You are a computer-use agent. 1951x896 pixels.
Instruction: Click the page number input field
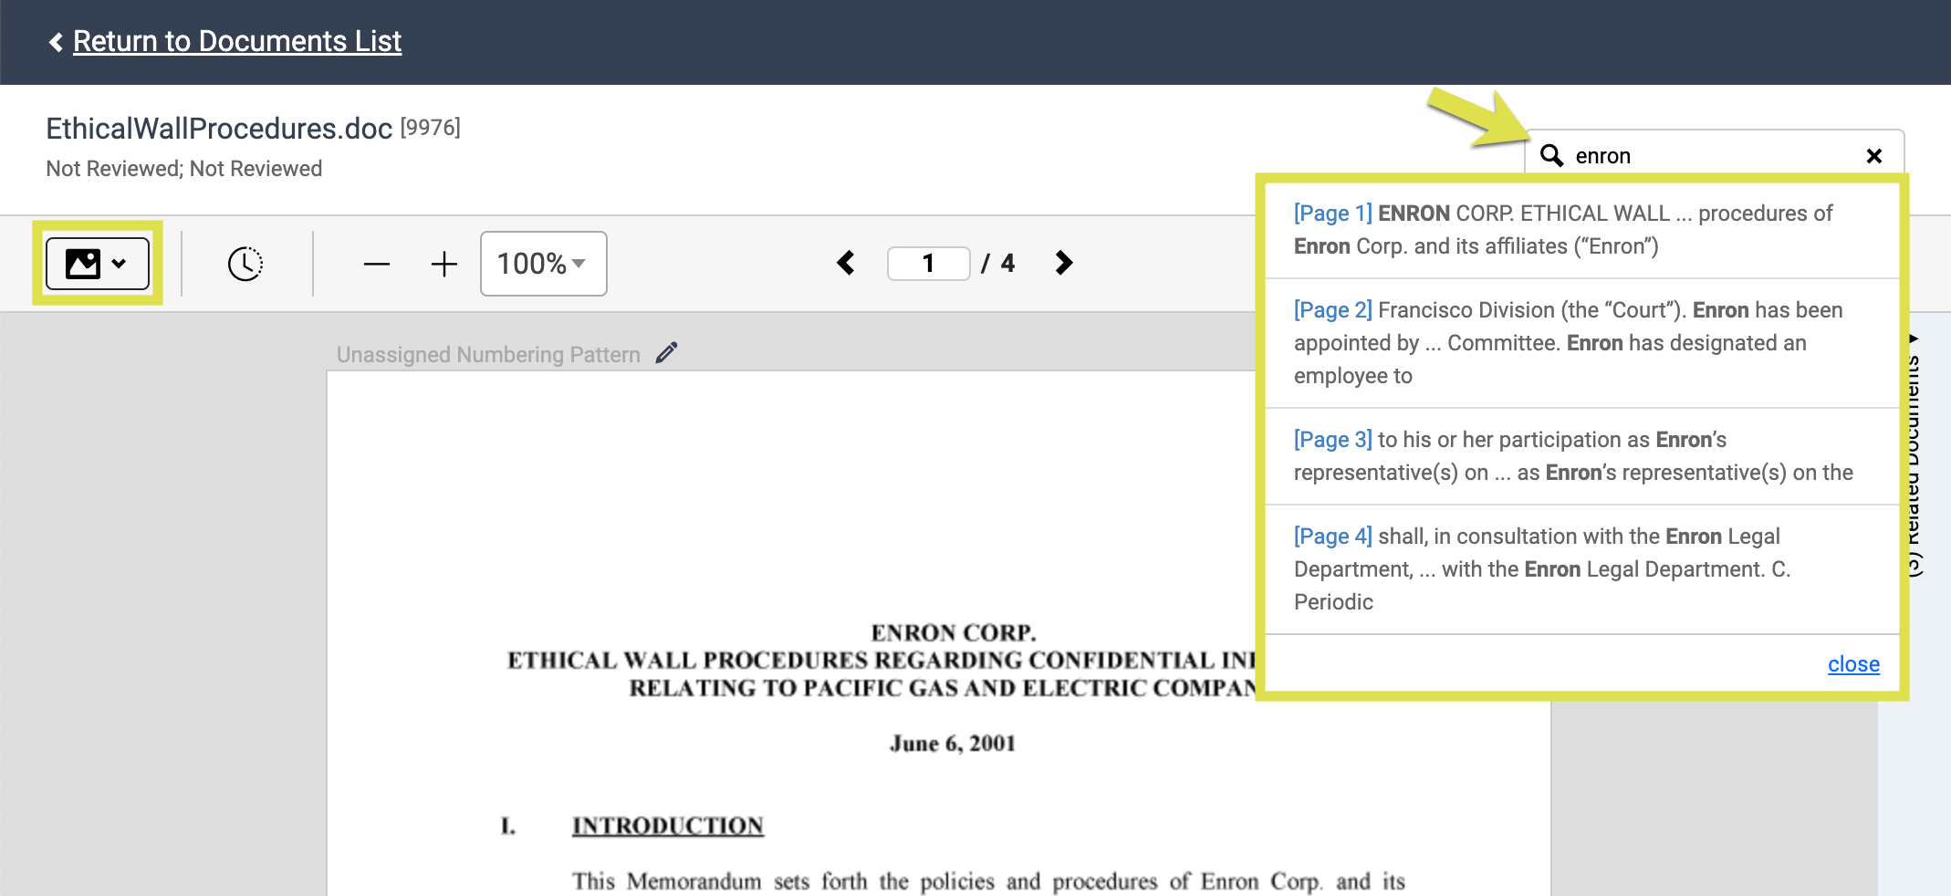(x=928, y=264)
